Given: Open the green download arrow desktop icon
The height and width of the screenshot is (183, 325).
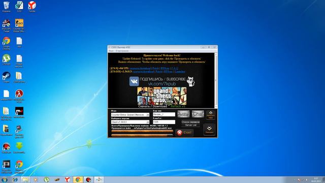Looking at the screenshot, I should 19,148.
